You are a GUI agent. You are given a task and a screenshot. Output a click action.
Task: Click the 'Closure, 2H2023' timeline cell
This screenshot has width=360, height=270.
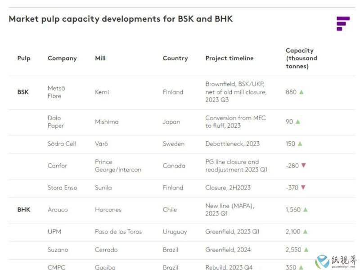coord(228,188)
